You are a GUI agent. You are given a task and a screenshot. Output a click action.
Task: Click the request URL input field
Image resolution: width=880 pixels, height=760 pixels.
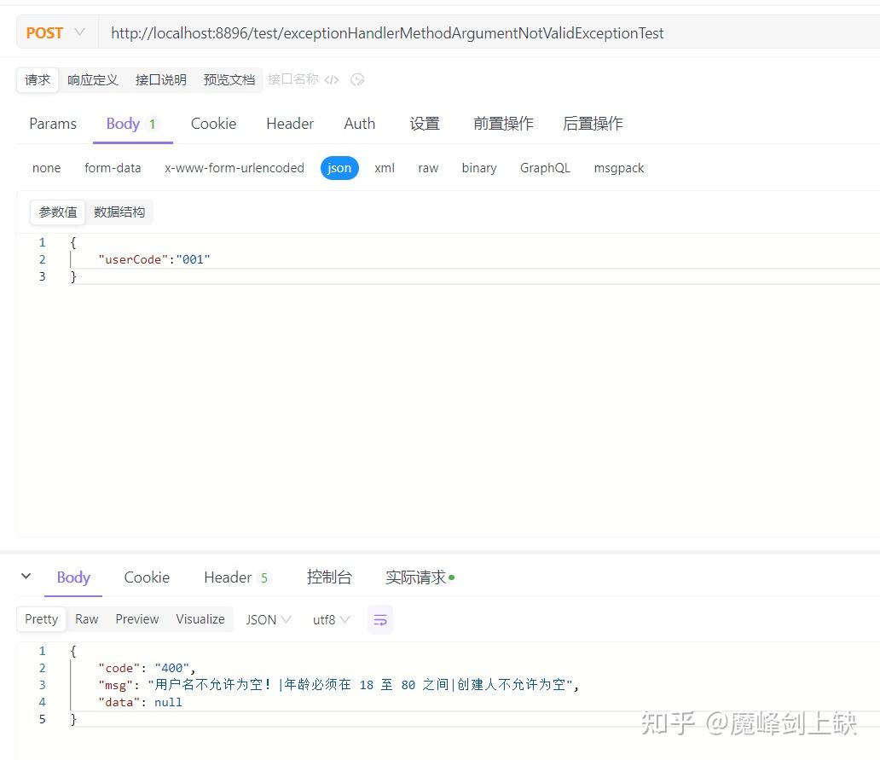point(384,32)
